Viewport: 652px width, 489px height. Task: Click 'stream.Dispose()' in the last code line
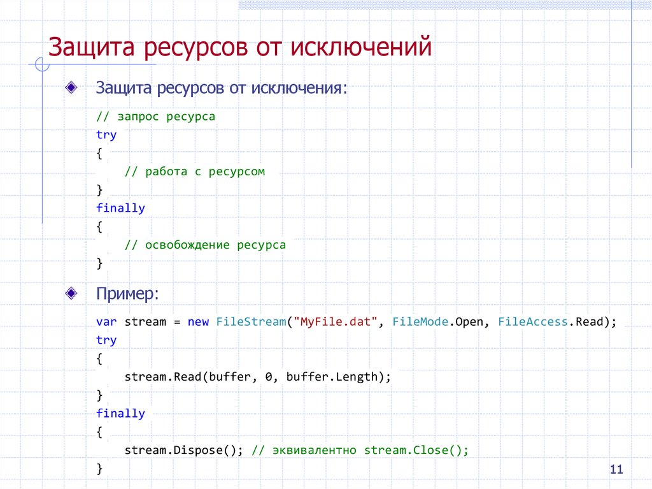tap(184, 449)
